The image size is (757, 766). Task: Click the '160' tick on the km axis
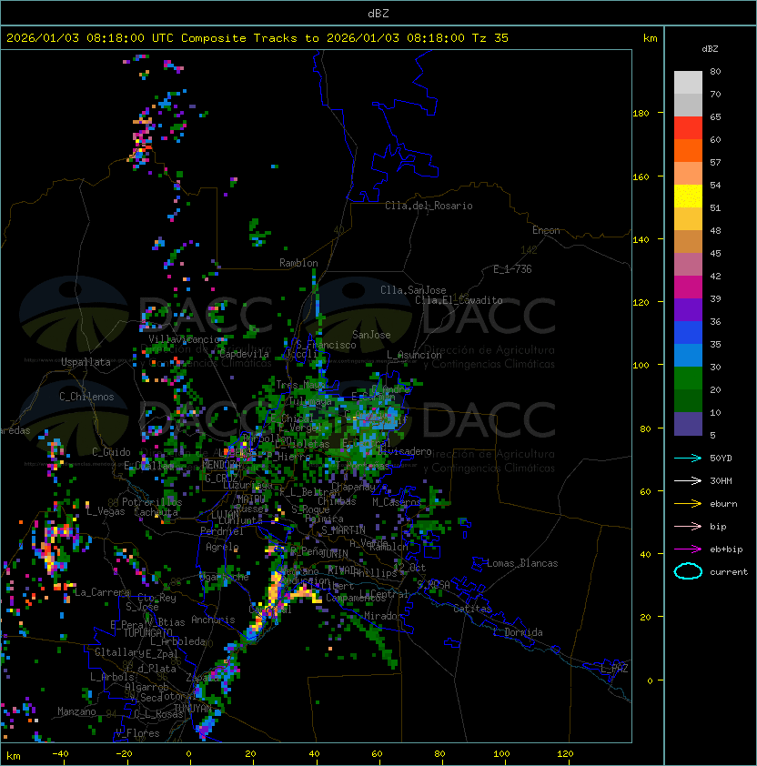click(641, 176)
